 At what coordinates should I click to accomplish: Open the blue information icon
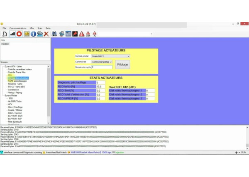point(33,34)
